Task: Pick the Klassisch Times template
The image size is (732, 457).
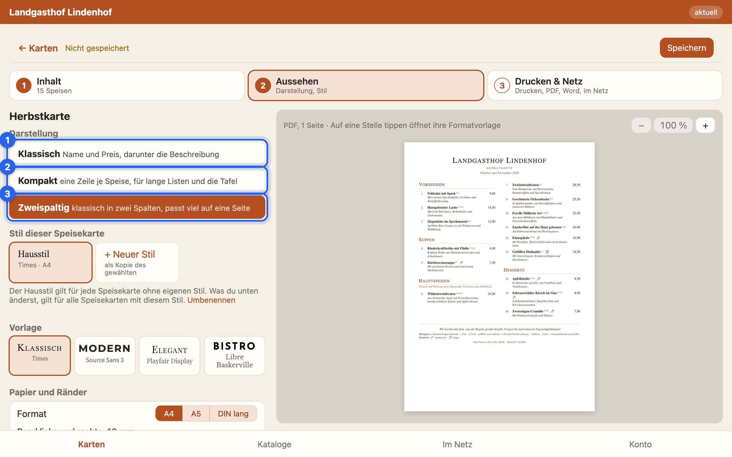Action: [x=40, y=355]
